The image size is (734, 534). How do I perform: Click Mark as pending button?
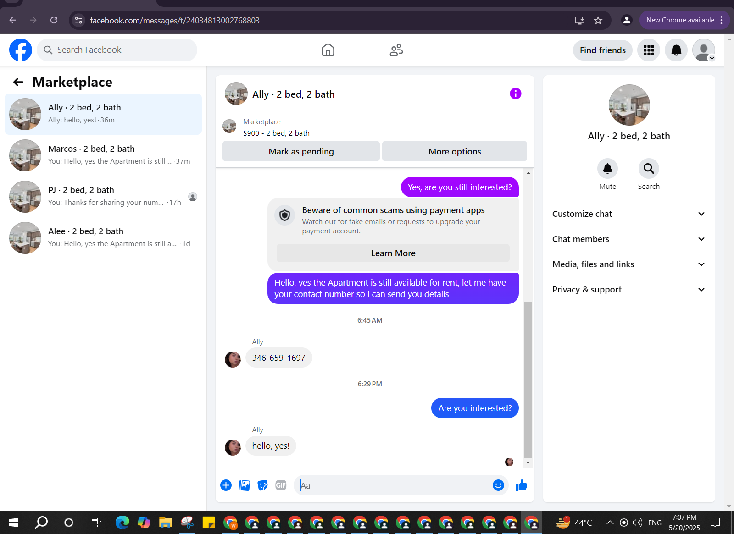301,151
